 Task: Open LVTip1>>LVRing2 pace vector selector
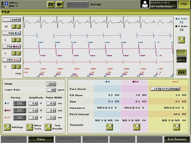[165, 89]
